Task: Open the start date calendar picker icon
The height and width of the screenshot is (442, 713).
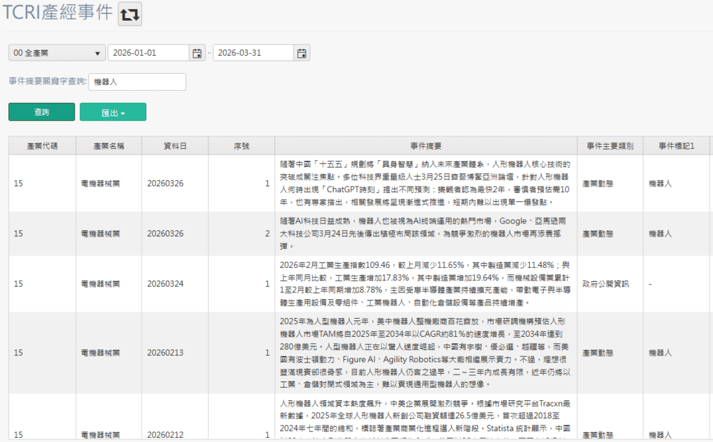Action: [x=197, y=54]
